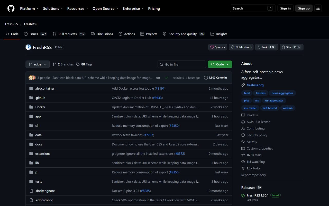Select the news-aggregator topic tag
This screenshot has height=206, width=329.
pyautogui.click(x=282, y=93)
